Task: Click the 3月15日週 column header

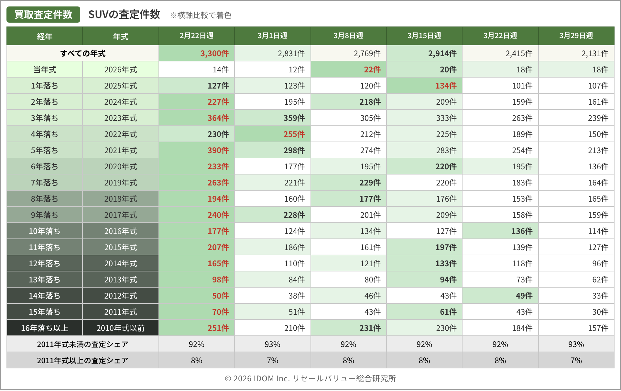Action: 424,36
